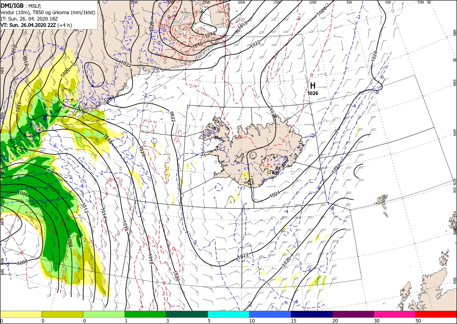
Task: Pick the bright blue legend swatch
Action: coord(270,314)
